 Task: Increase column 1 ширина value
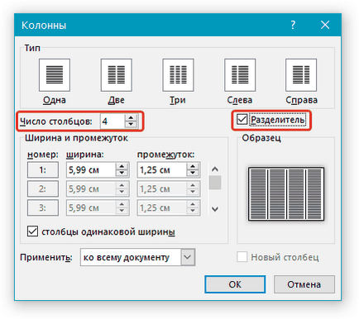point(122,166)
